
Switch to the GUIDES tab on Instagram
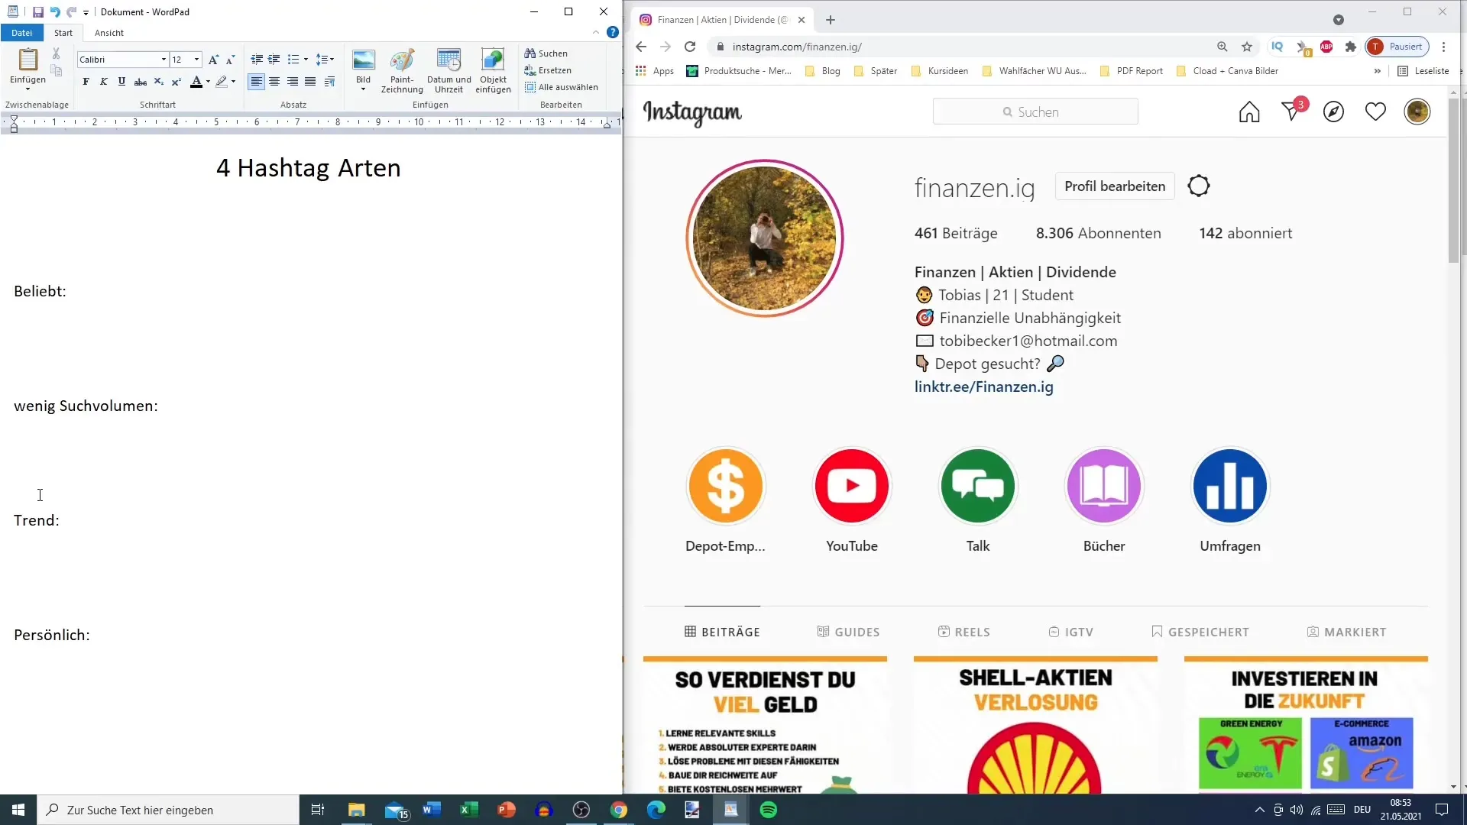tap(848, 632)
